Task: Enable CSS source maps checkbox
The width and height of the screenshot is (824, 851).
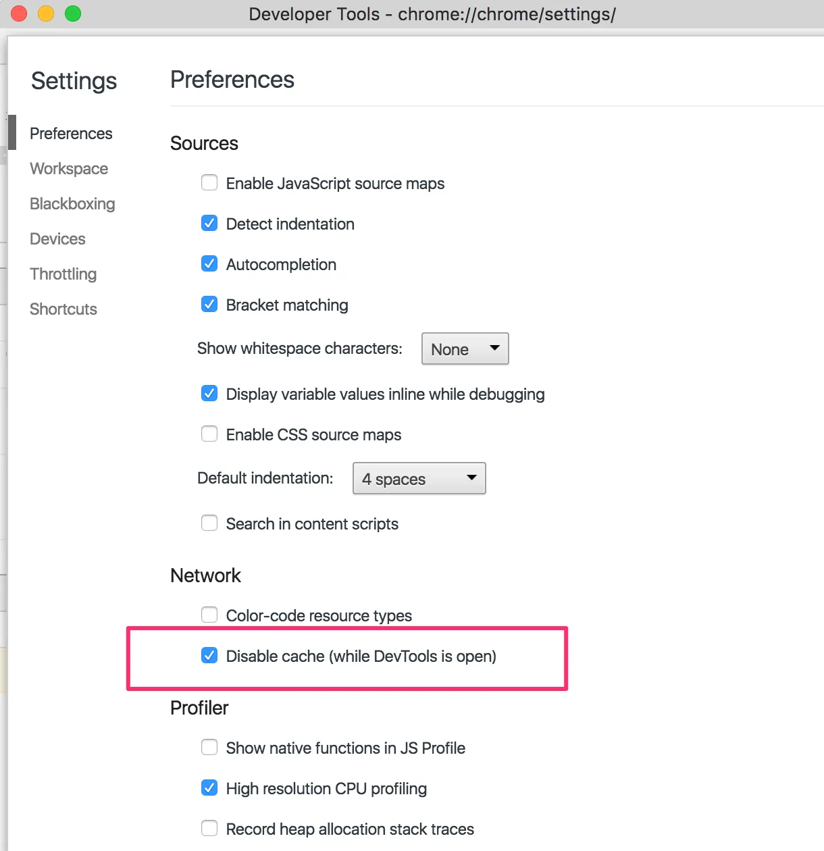Action: [x=209, y=434]
